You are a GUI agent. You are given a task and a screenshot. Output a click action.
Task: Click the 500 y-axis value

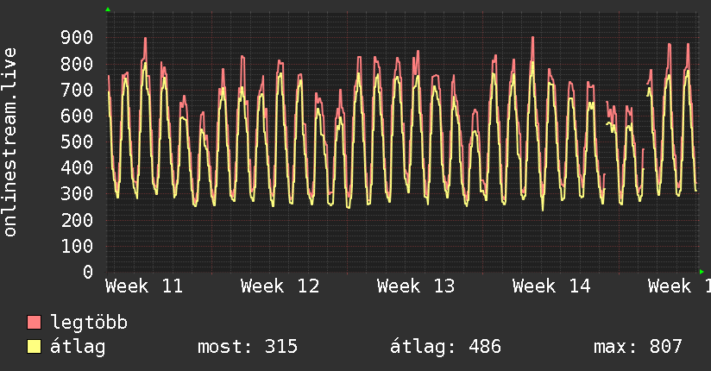pos(77,142)
